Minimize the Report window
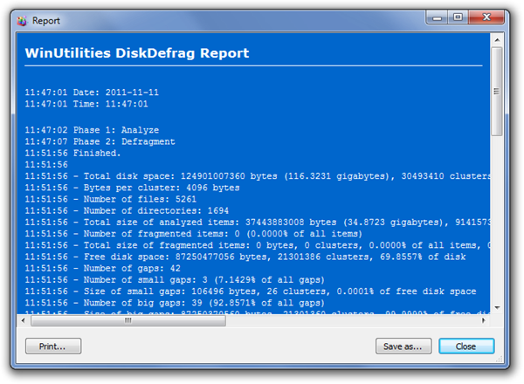Viewport: 524px width, 384px height. pyautogui.click(x=438, y=17)
